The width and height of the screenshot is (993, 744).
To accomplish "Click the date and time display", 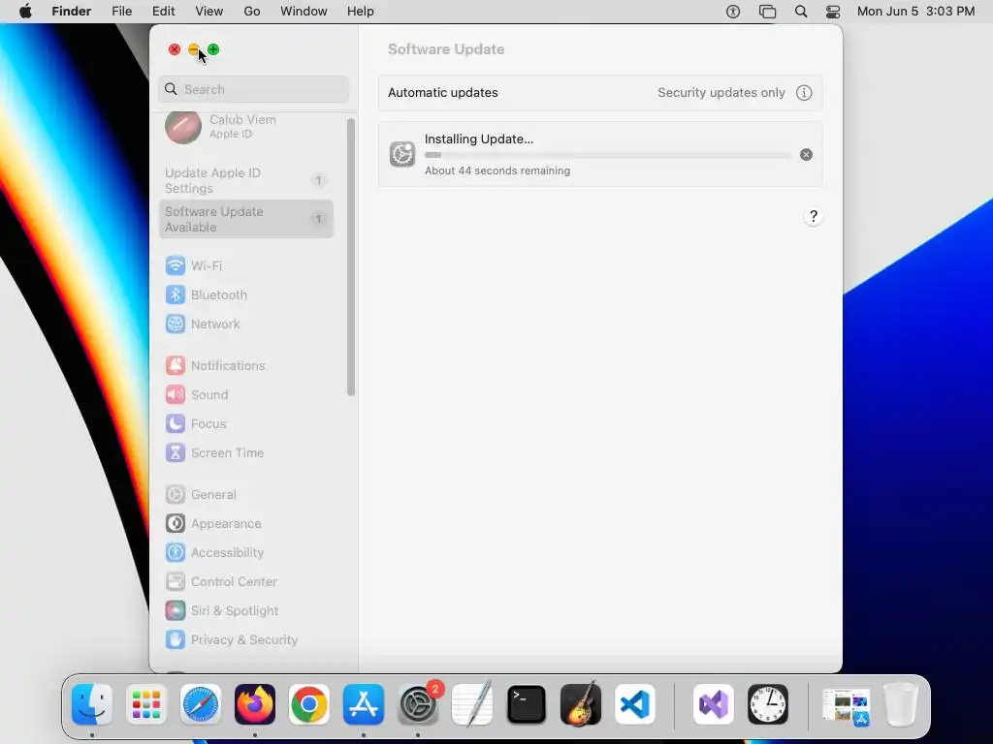I will click(x=915, y=12).
